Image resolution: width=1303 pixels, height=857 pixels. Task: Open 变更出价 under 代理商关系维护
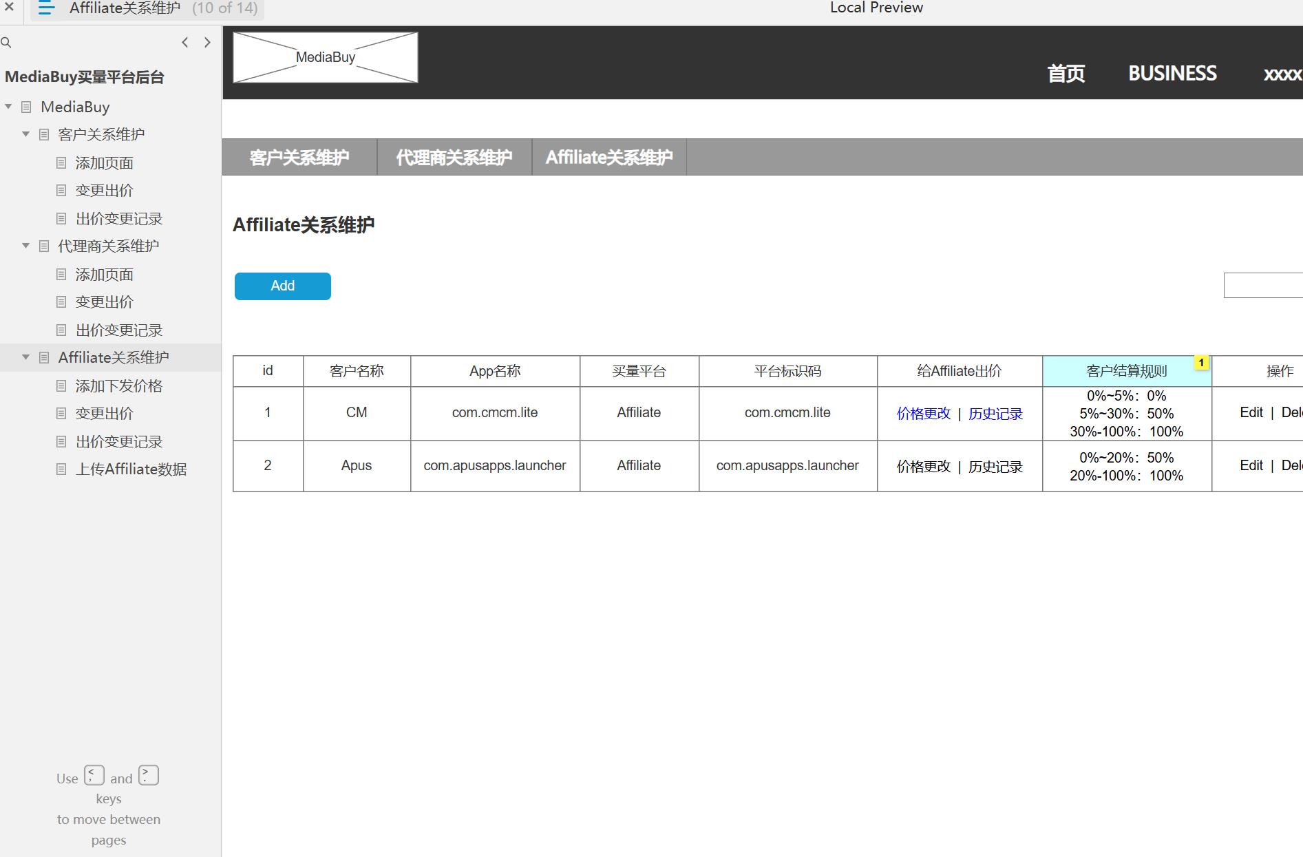tap(104, 302)
